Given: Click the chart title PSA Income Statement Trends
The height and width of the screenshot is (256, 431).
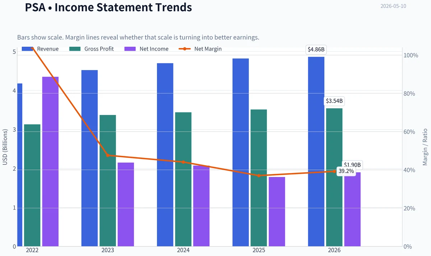Looking at the screenshot, I should coord(108,7).
